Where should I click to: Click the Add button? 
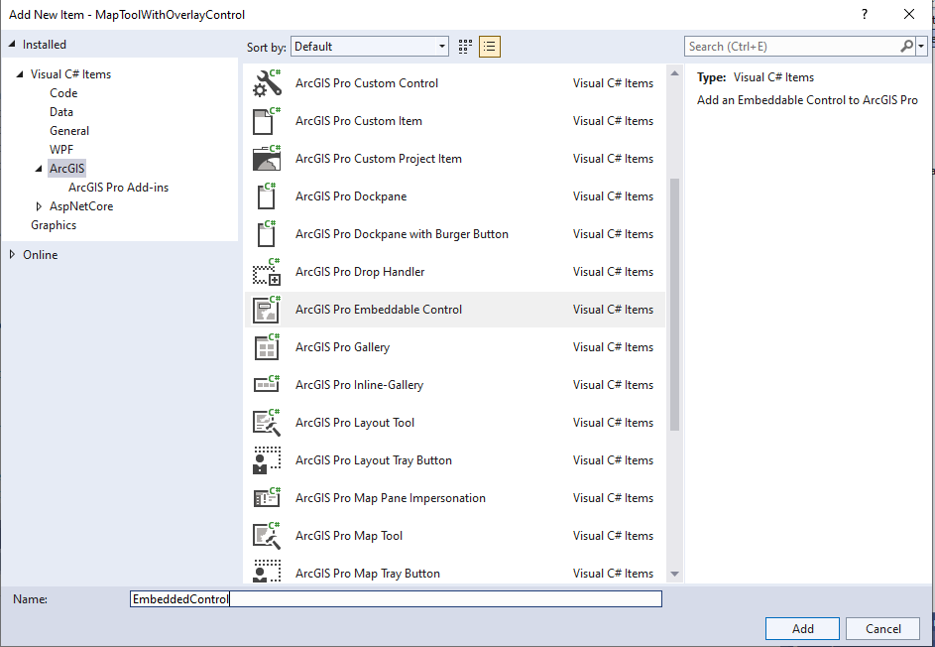tap(802, 628)
